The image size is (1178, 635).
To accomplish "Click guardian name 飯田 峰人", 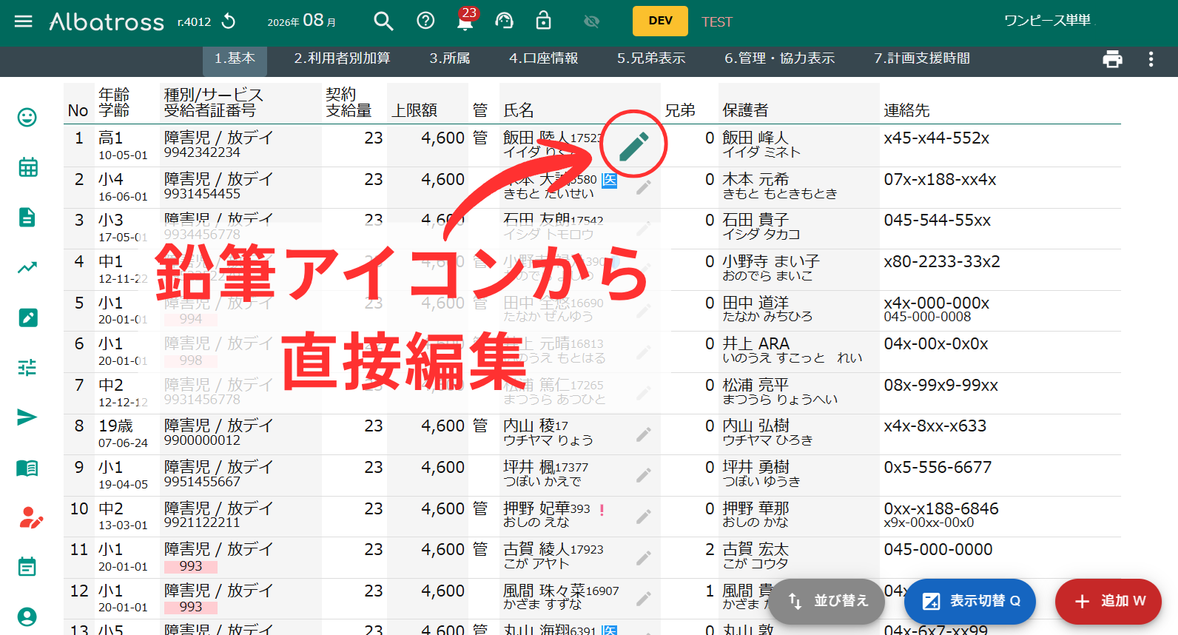I will [755, 138].
